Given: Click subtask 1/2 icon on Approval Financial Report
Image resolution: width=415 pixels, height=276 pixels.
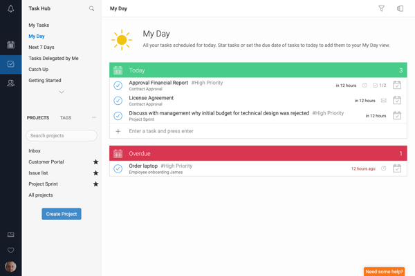Looking at the screenshot, I should coord(380,86).
